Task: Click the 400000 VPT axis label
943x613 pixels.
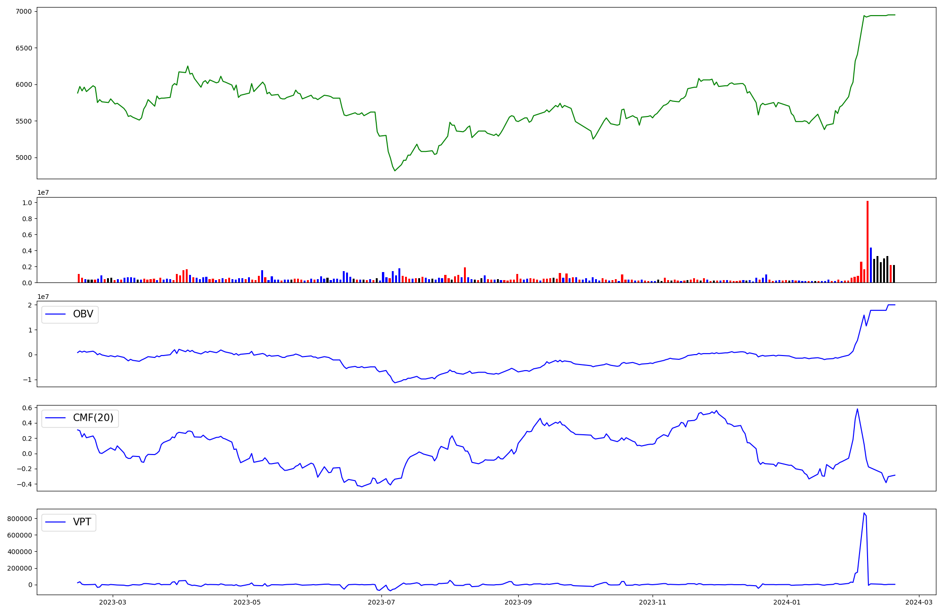Action: coord(20,552)
